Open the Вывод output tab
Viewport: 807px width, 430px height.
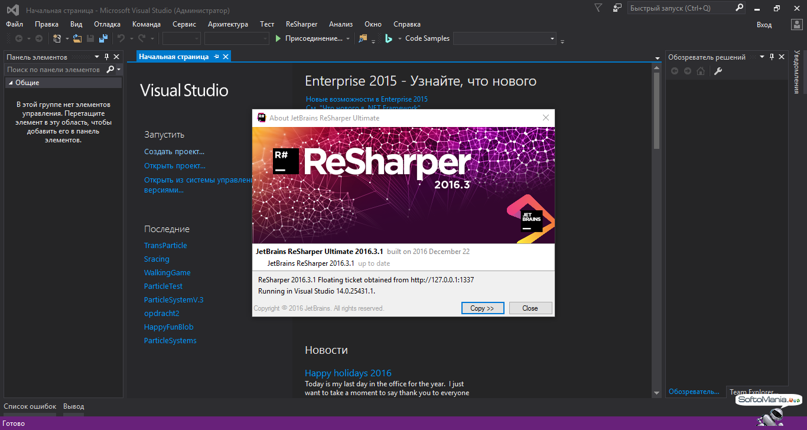74,406
